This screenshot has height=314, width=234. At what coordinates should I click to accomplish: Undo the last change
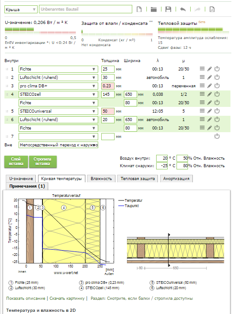pos(183,9)
